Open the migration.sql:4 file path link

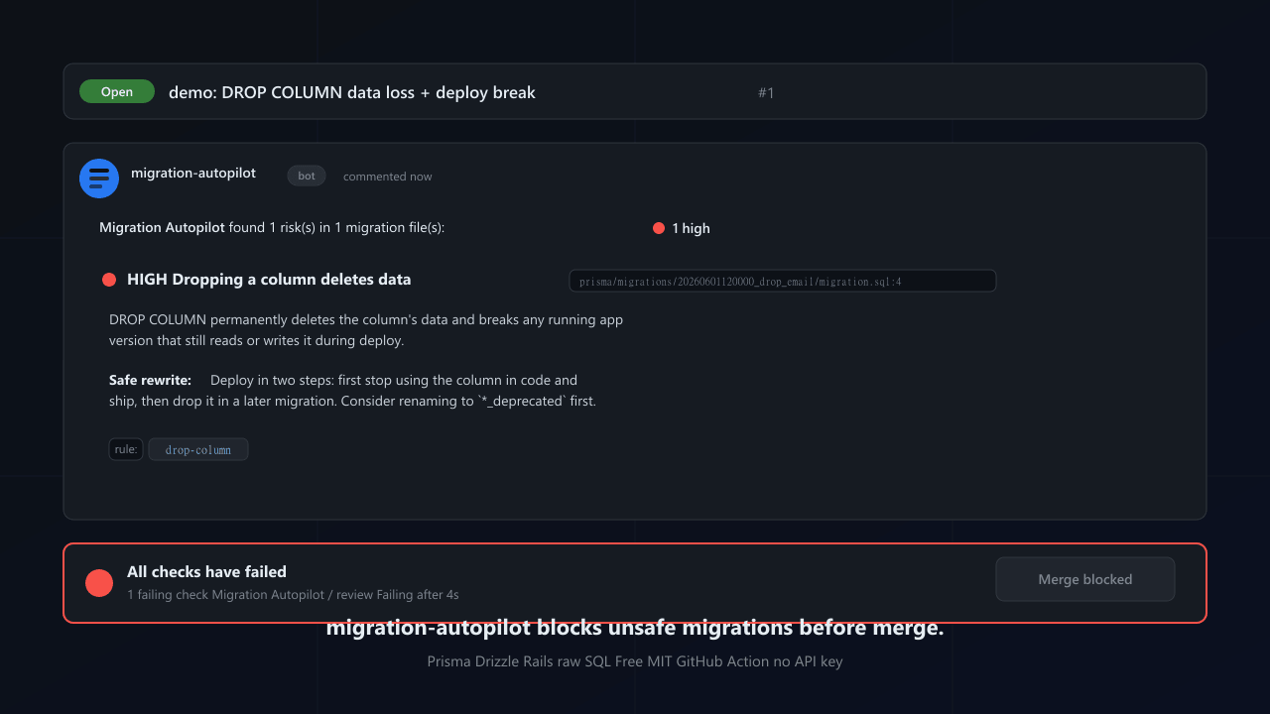pos(783,282)
